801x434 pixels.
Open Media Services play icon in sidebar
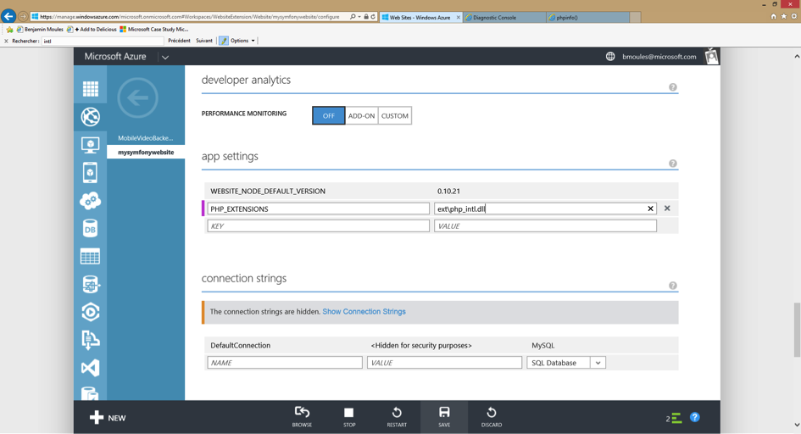(91, 312)
